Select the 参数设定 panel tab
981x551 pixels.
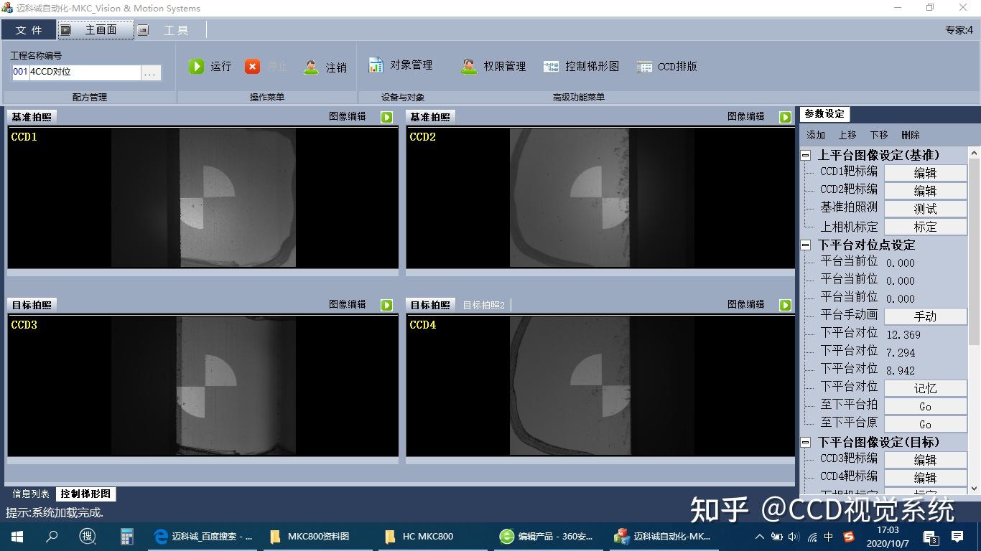(824, 113)
